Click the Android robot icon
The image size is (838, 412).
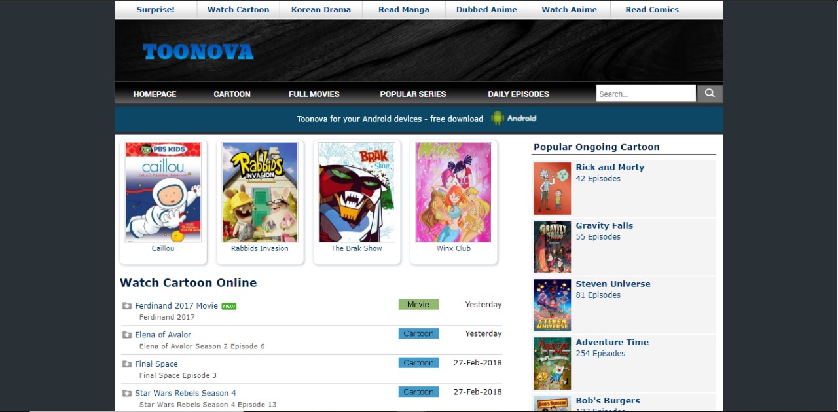coord(498,119)
